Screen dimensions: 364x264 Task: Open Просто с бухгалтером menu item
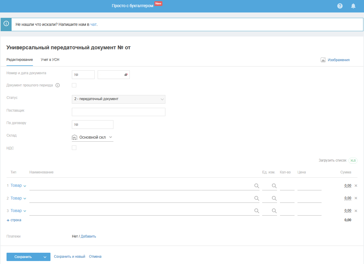pos(132,6)
